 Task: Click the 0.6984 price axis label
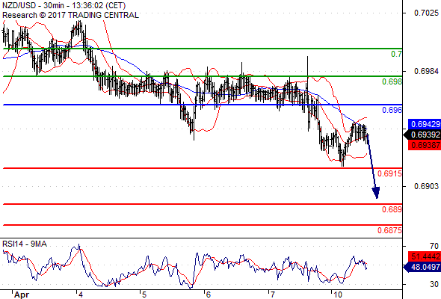(426, 72)
